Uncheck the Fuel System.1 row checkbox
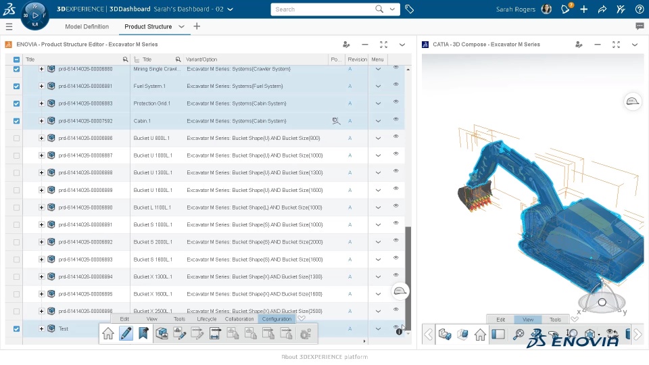The height and width of the screenshot is (365, 649). (x=16, y=87)
